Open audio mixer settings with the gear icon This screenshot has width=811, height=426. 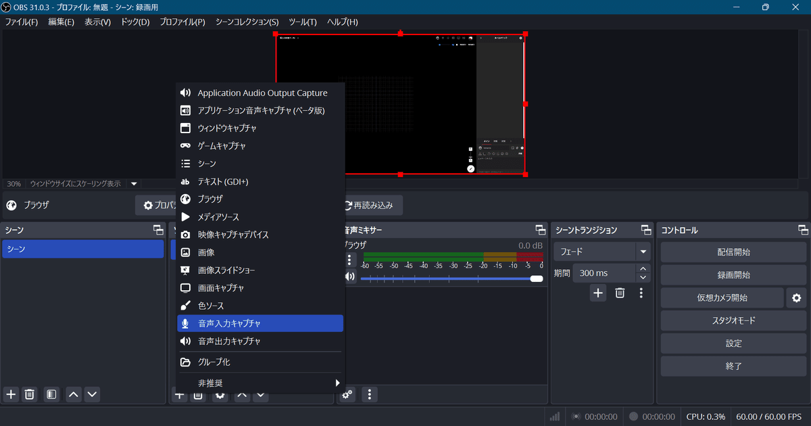(347, 394)
